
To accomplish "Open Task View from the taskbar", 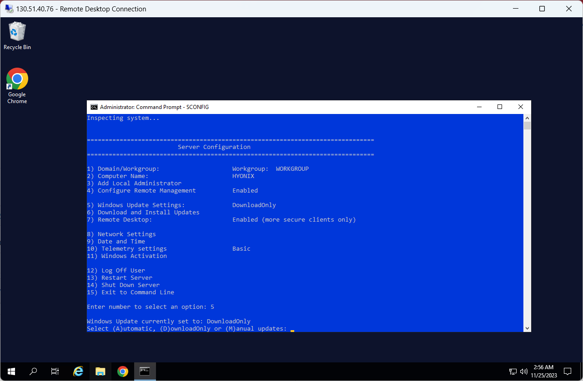I will coord(55,371).
